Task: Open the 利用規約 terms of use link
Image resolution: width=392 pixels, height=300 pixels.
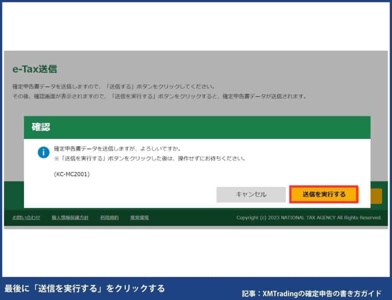Action: click(x=110, y=217)
